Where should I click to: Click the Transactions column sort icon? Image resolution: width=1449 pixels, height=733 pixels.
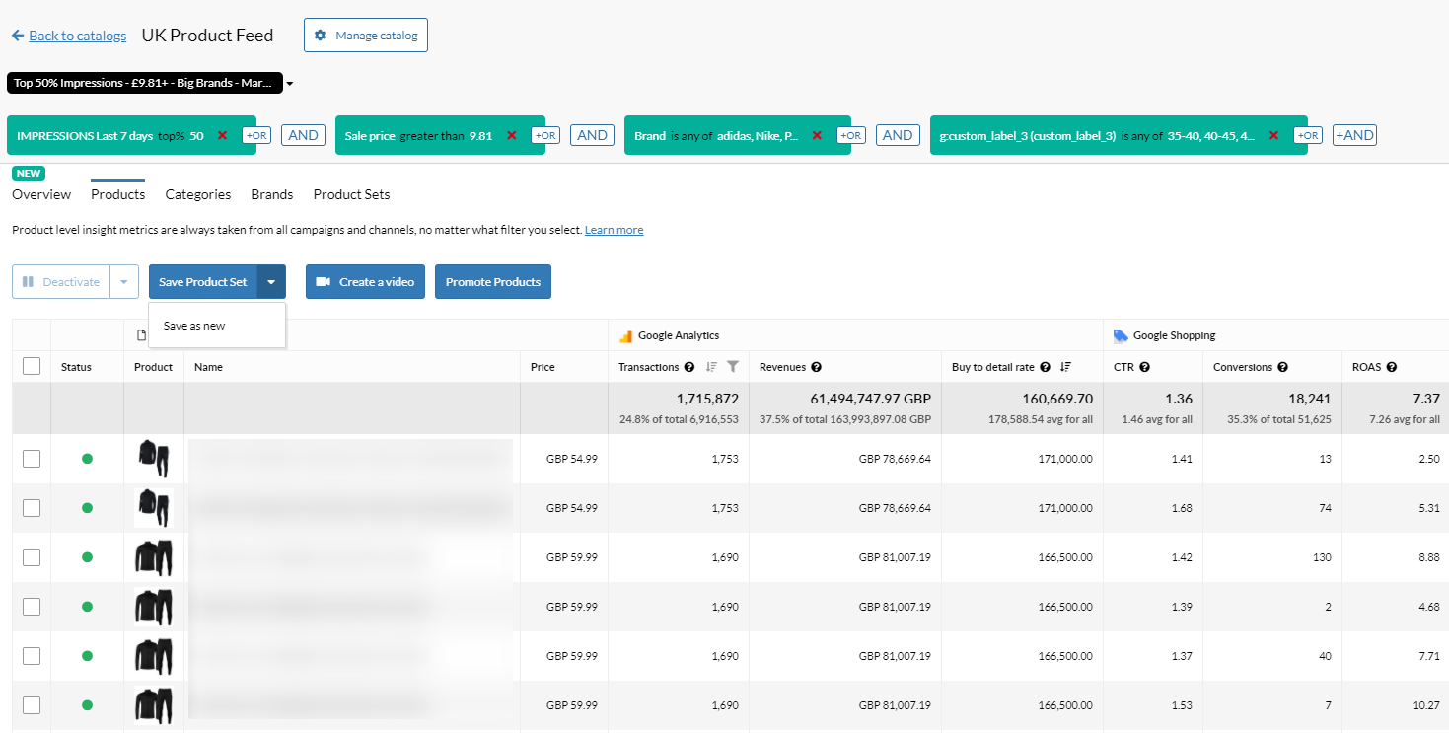tap(711, 367)
